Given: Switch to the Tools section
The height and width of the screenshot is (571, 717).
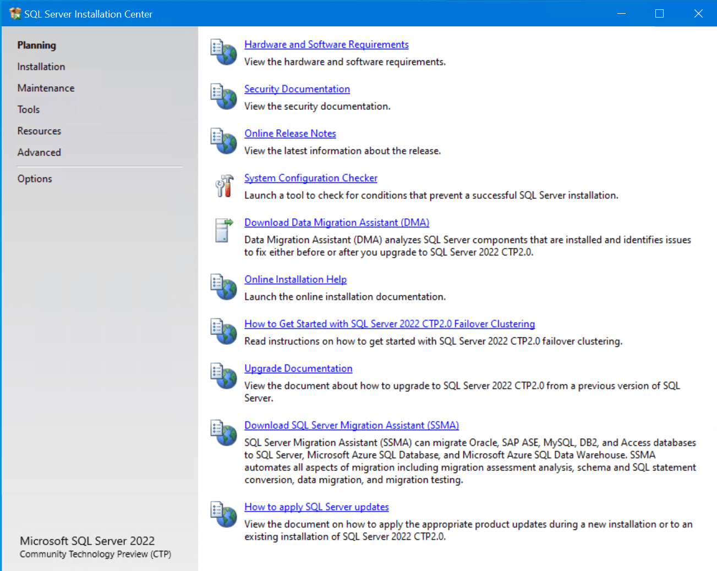Looking at the screenshot, I should point(28,109).
